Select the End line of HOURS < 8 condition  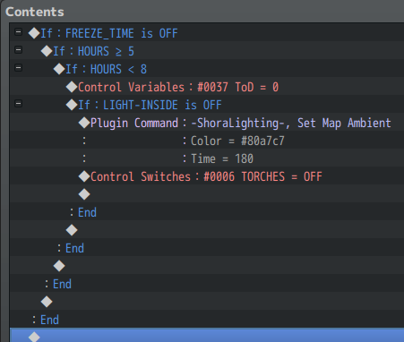click(207, 247)
